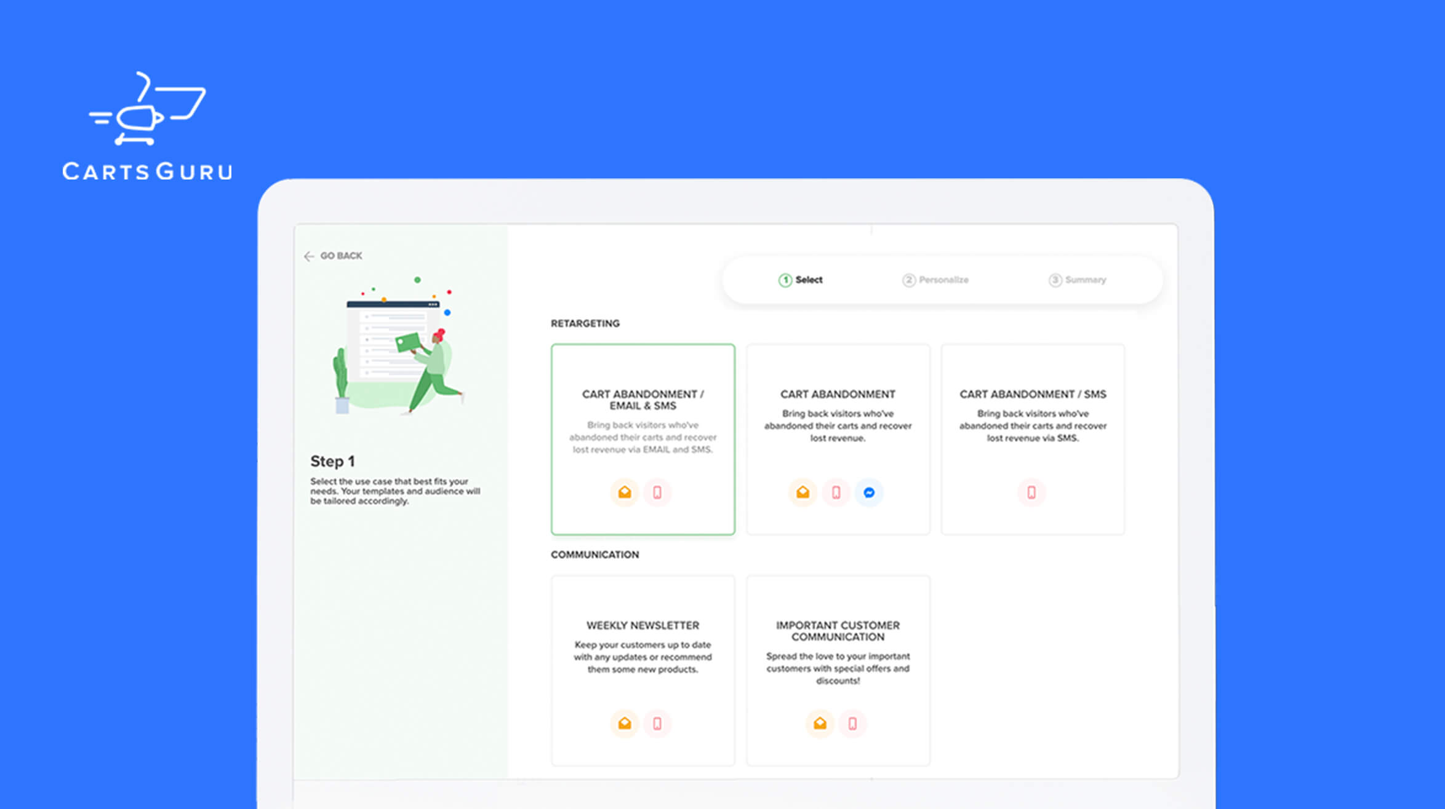Image resolution: width=1445 pixels, height=809 pixels.
Task: Select Cart Abandonment / Email & SMS card title
Action: (x=642, y=400)
